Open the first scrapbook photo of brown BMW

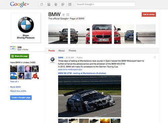coord(58,34)
